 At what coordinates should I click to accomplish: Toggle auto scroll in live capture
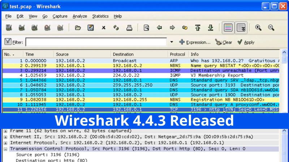point(241,28)
